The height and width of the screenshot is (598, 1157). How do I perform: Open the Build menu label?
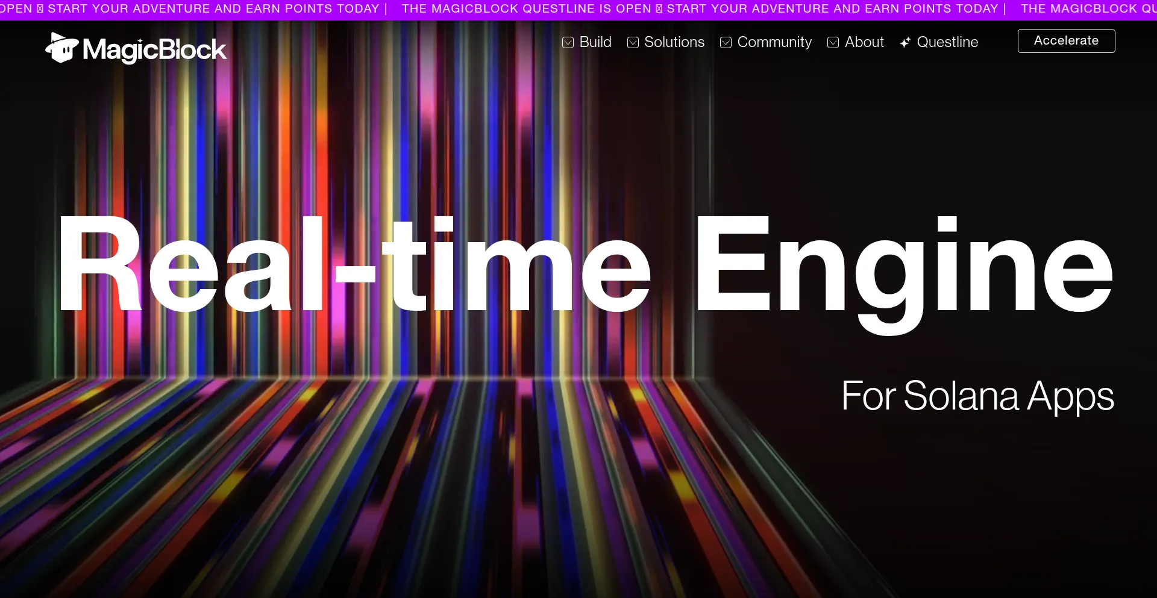tap(595, 42)
